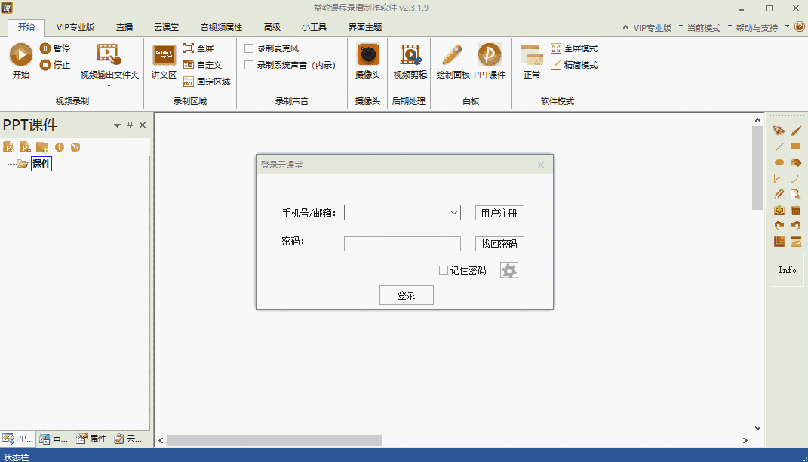This screenshot has height=462, width=808.
Task: Click the add folder icon in PPT课件 panel
Action: pyautogui.click(x=42, y=147)
